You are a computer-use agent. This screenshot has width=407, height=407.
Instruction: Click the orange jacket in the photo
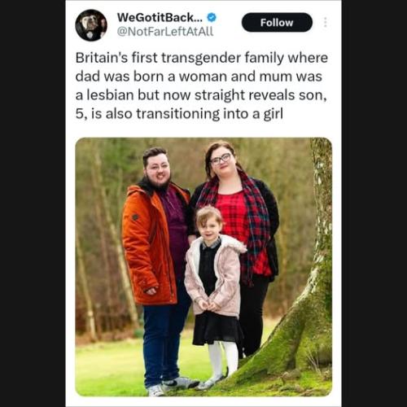(148, 244)
